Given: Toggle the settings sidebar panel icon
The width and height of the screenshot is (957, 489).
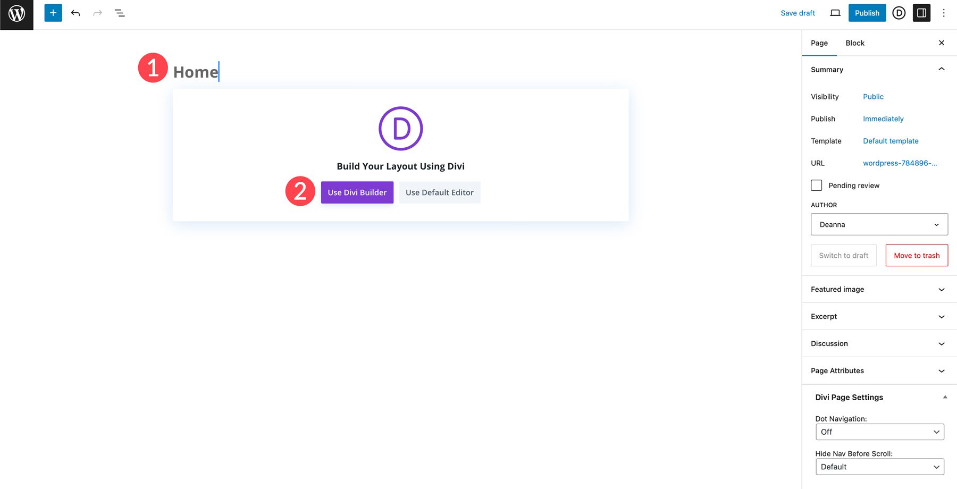Looking at the screenshot, I should (x=921, y=13).
